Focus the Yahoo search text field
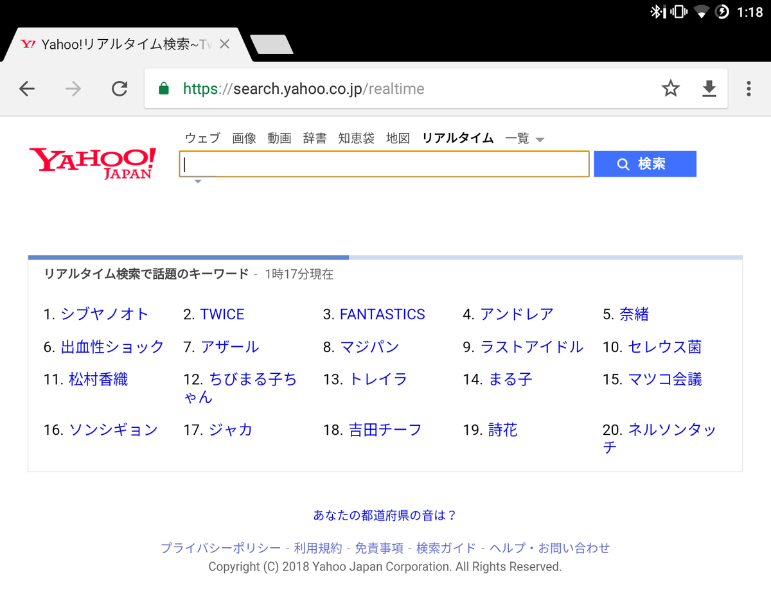Screen dimensions: 771x607 [x=384, y=164]
